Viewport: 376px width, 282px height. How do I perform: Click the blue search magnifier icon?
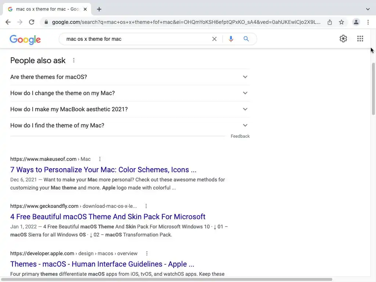point(246,39)
